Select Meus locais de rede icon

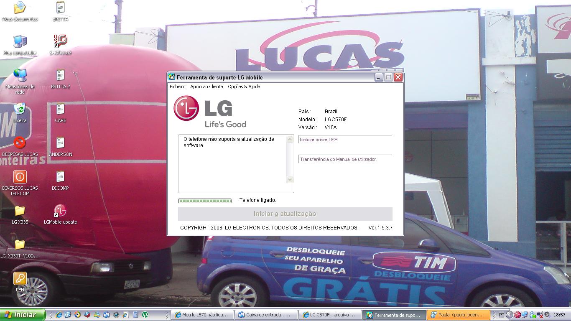20,82
